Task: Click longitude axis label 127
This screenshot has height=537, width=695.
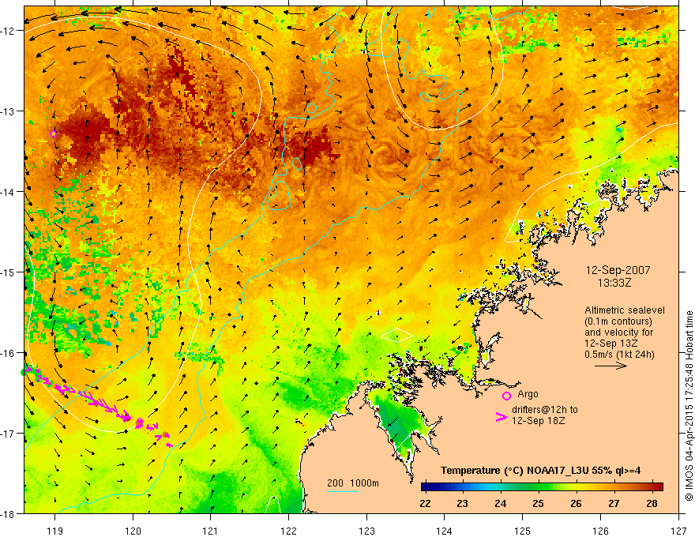Action: click(678, 531)
